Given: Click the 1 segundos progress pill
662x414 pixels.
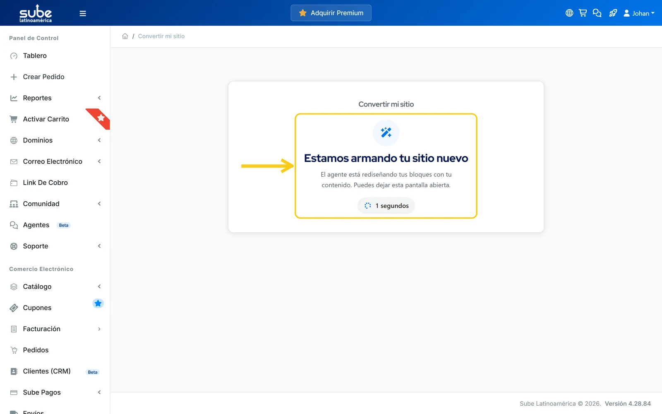Looking at the screenshot, I should coord(386,206).
